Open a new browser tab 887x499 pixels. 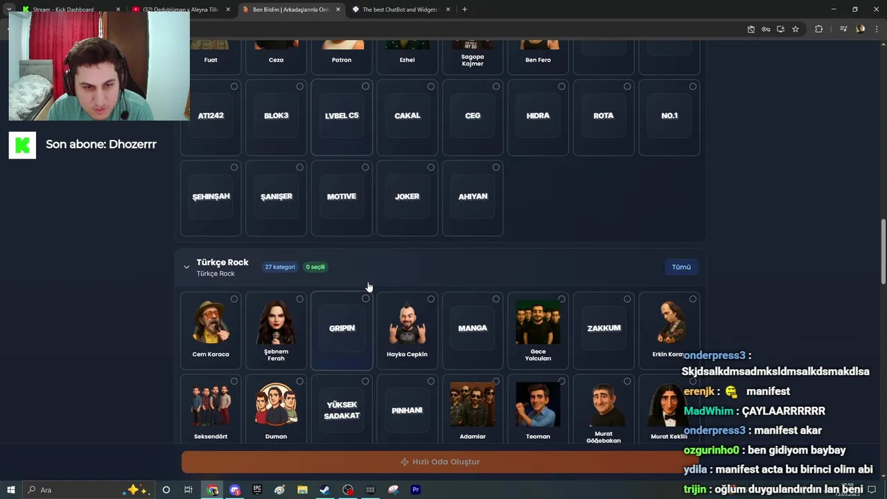(x=464, y=10)
